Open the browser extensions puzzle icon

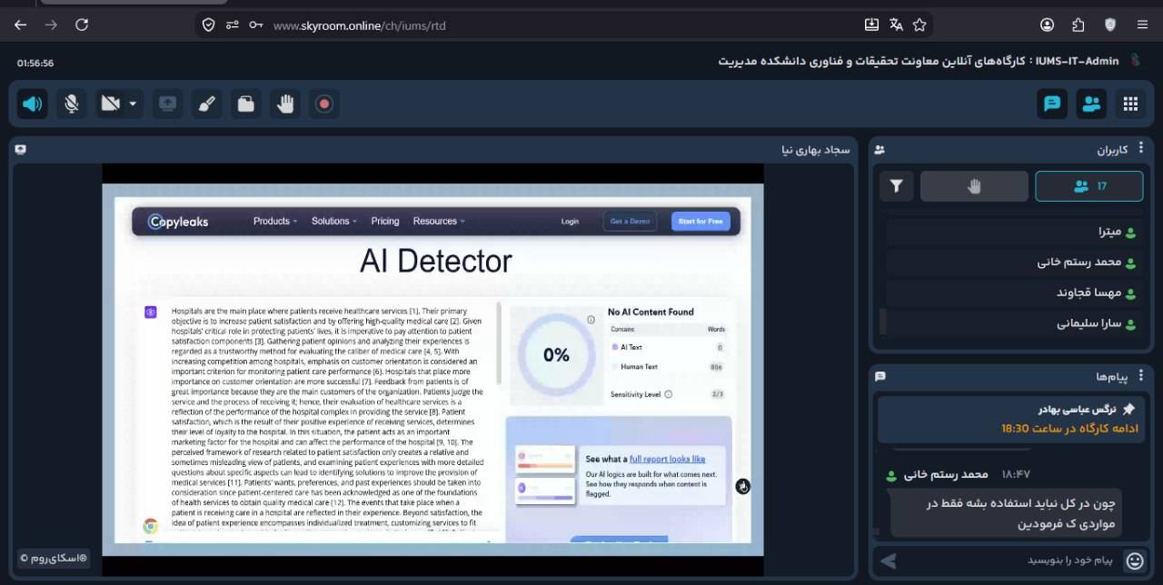1079,25
